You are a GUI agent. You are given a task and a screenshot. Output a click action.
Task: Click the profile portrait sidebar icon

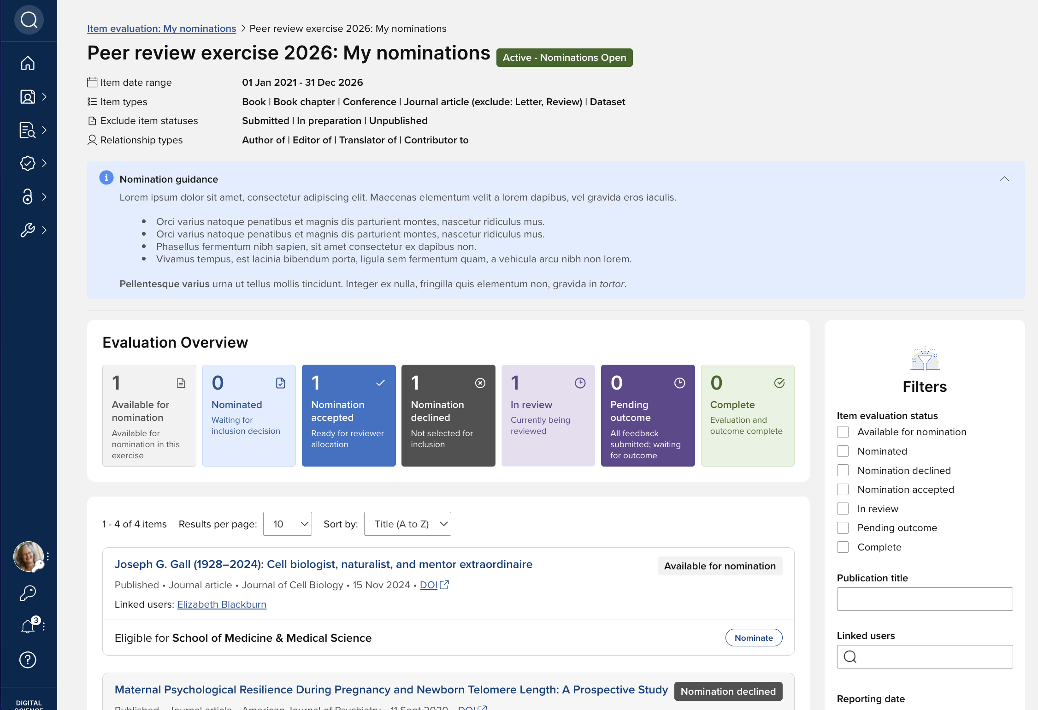28,97
